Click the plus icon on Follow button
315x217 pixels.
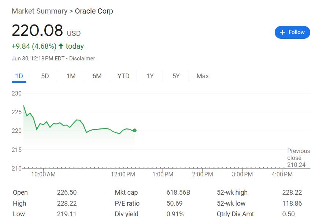(282, 32)
